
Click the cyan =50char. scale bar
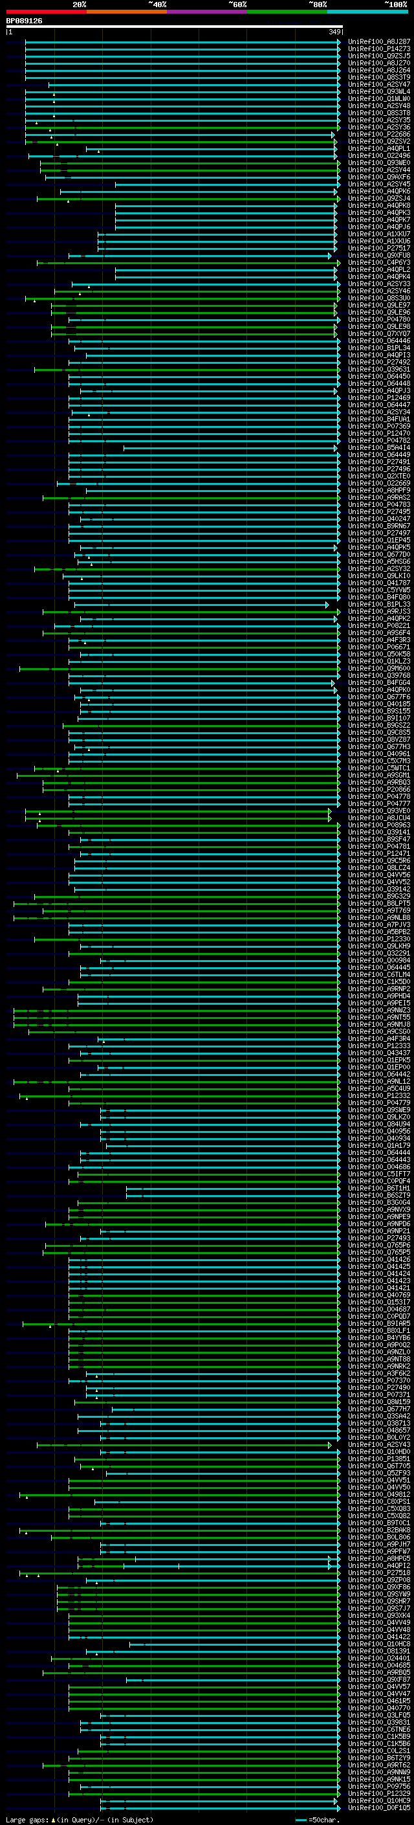click(301, 1820)
